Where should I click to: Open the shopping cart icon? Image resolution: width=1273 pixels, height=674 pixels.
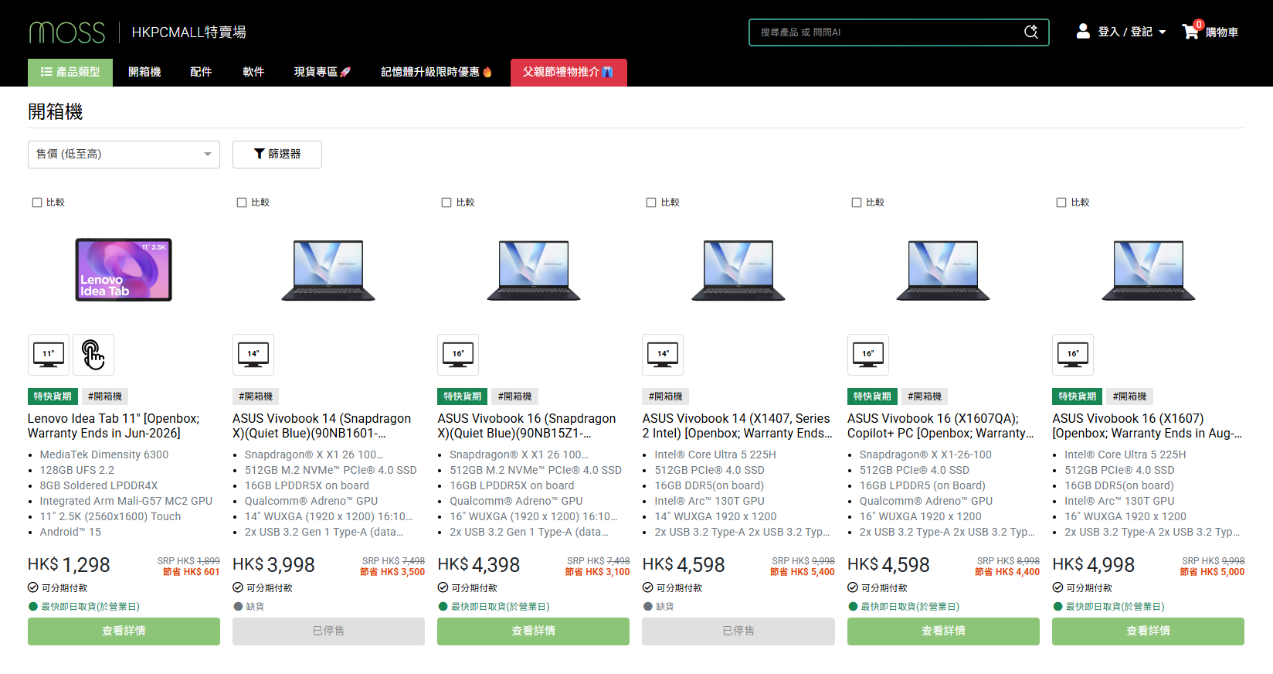[1190, 32]
